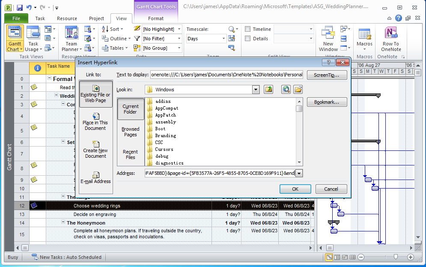426x267 pixels.
Task: Click the dialog Help question mark button
Action: (x=329, y=63)
